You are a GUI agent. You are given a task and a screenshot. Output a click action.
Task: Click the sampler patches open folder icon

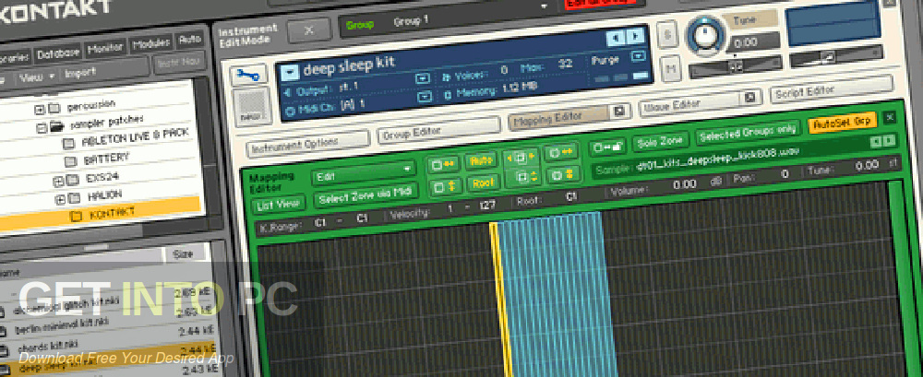click(x=56, y=126)
